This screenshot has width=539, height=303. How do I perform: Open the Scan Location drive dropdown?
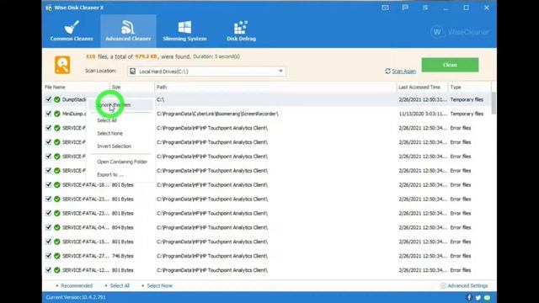(280, 71)
